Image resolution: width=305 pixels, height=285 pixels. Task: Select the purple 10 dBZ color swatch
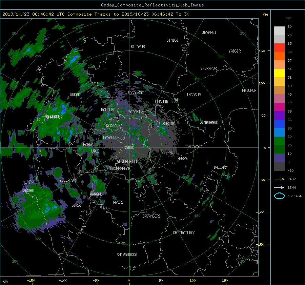click(x=279, y=158)
